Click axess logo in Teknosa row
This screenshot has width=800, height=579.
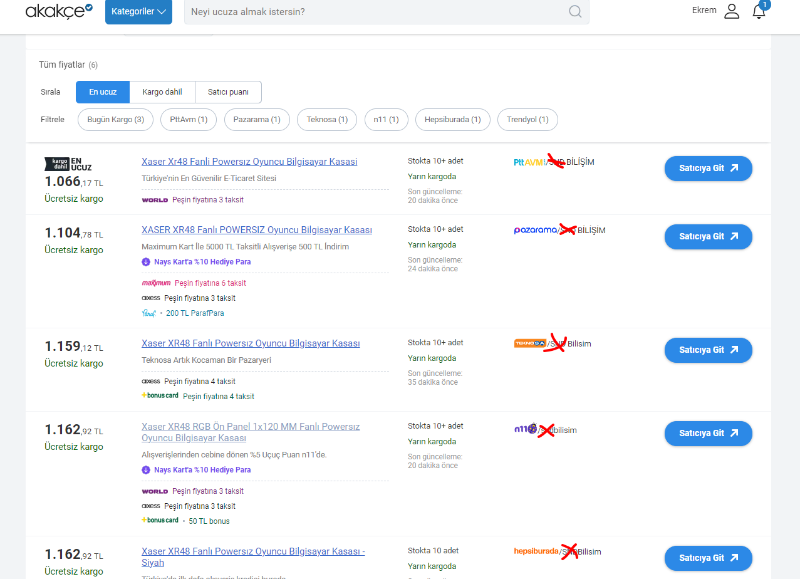tap(151, 382)
